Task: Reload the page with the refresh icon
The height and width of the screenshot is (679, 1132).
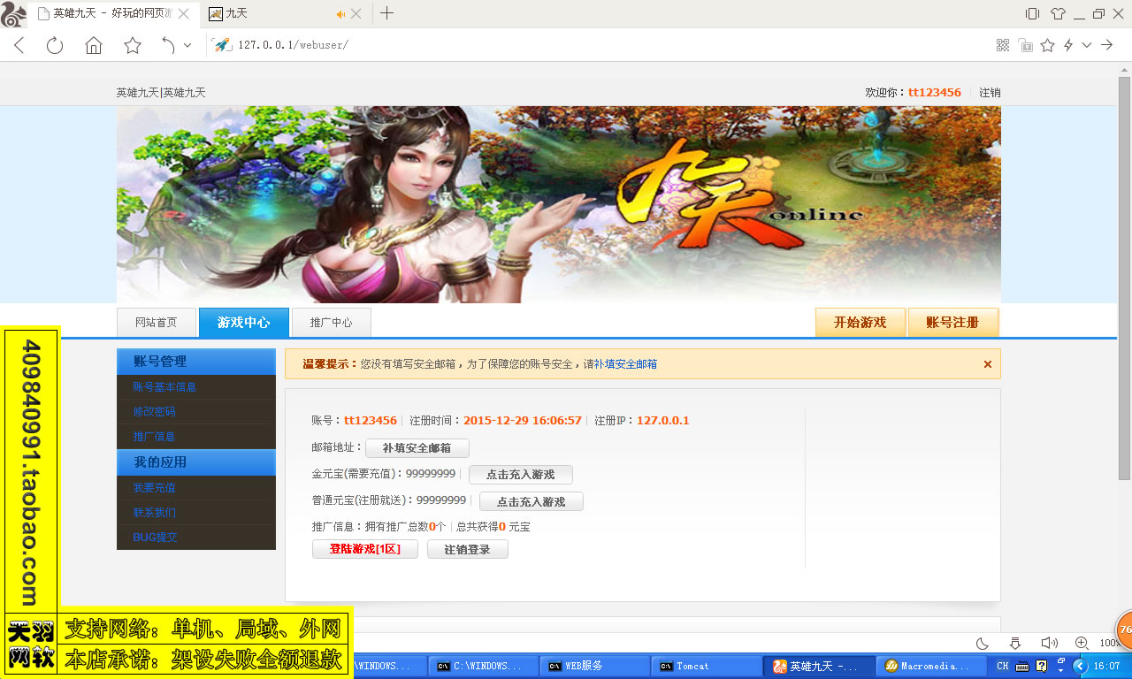Action: 54,44
